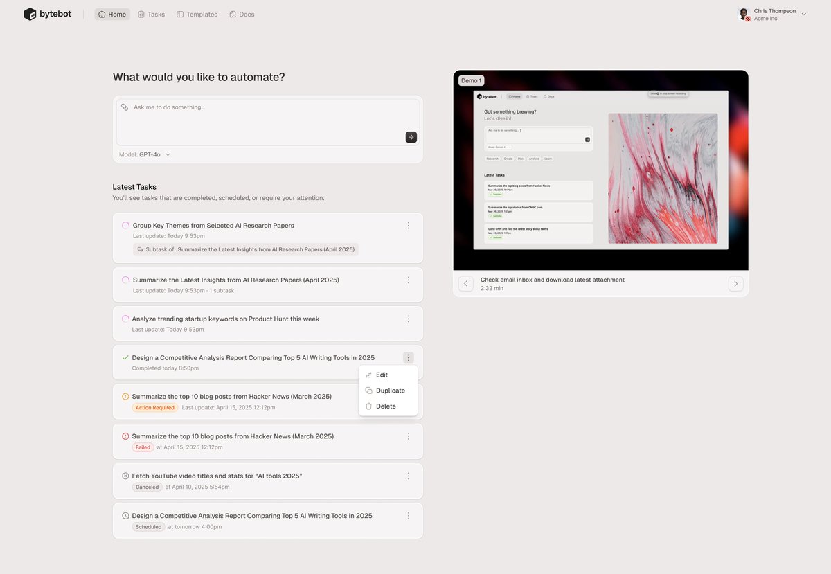Click the spinner icon on Group Key Themes
Image resolution: width=831 pixels, height=574 pixels.
[x=125, y=226]
